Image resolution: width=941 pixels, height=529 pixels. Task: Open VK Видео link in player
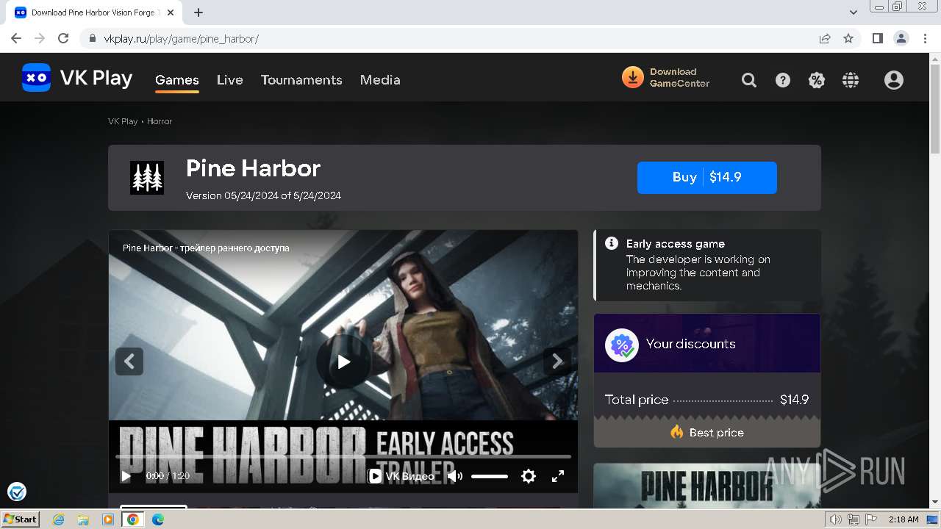pyautogui.click(x=401, y=476)
